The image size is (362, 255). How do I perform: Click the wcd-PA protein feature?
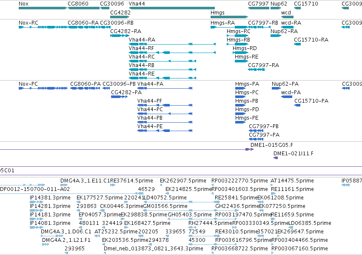287,97
